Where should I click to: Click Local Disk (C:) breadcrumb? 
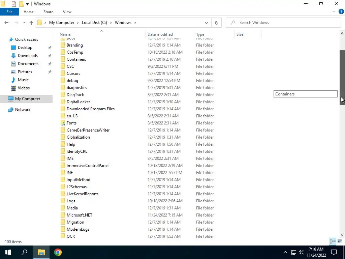[94, 23]
